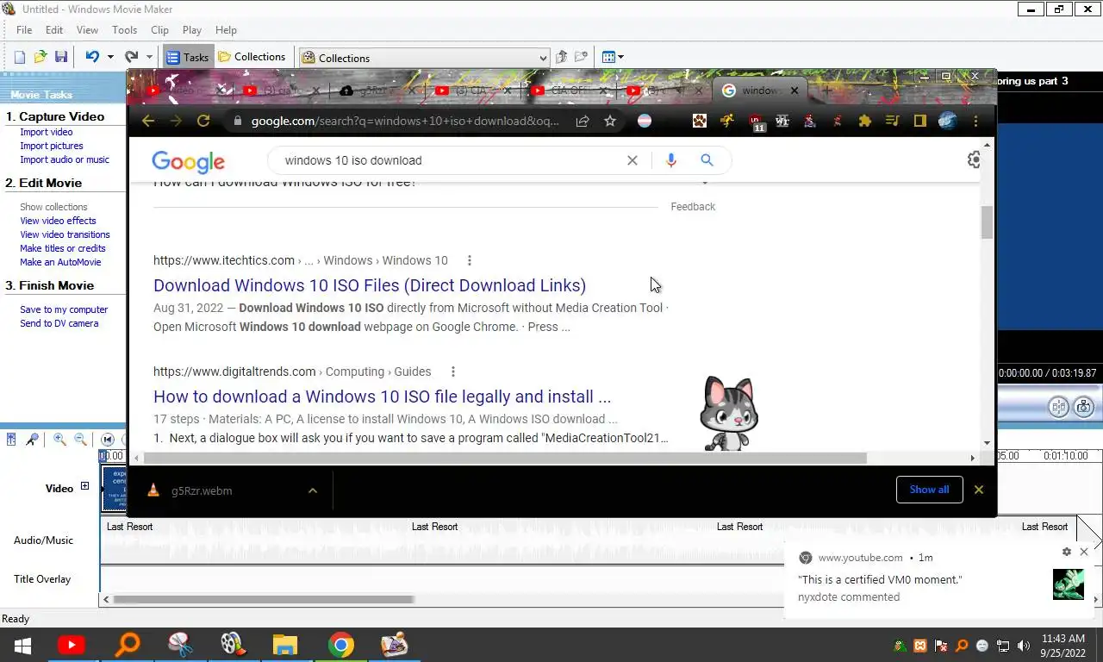The image size is (1103, 662).
Task: Open the Collections combo box
Action: click(424, 58)
